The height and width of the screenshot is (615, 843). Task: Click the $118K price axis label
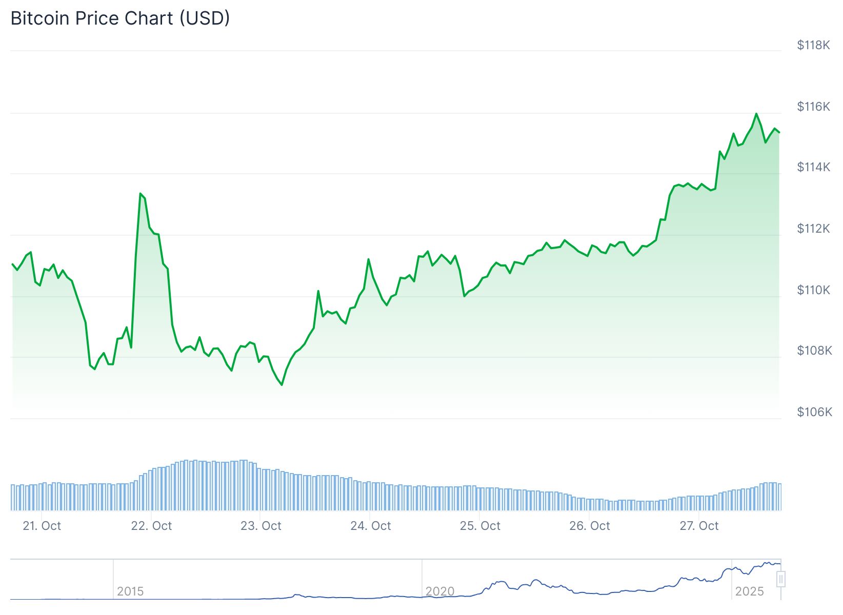813,45
